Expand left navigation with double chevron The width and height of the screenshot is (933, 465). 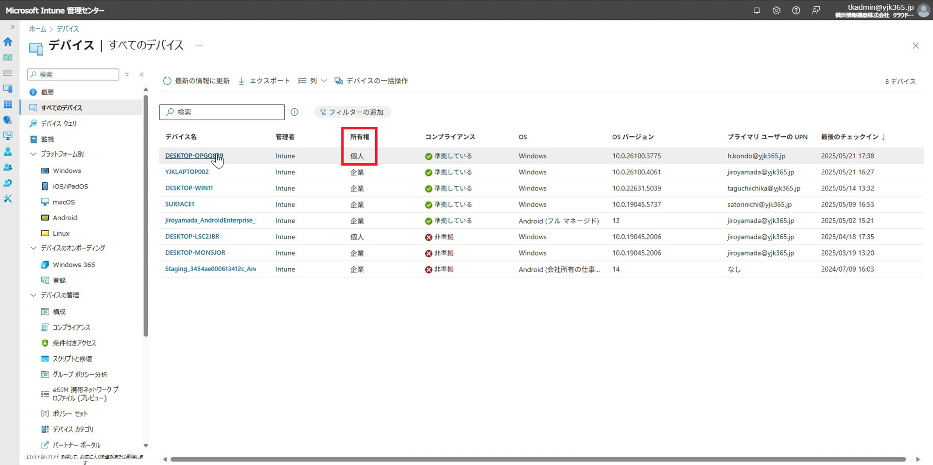[x=13, y=27]
